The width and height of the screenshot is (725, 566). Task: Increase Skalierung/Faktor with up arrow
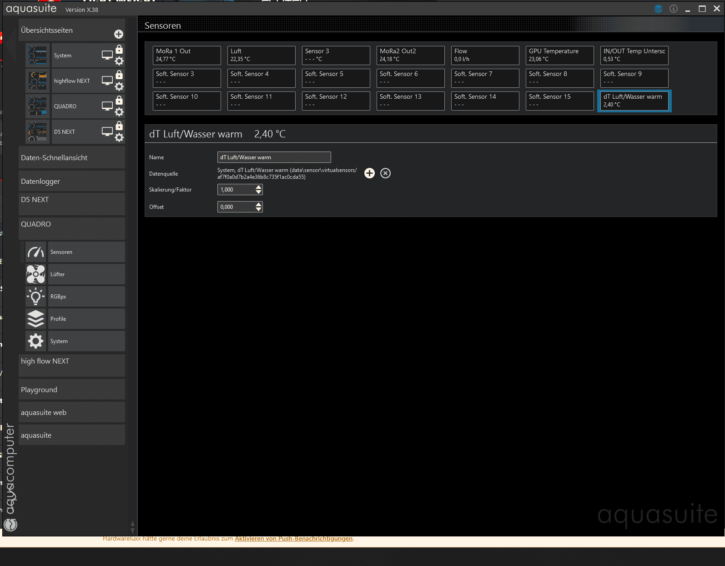pos(259,187)
